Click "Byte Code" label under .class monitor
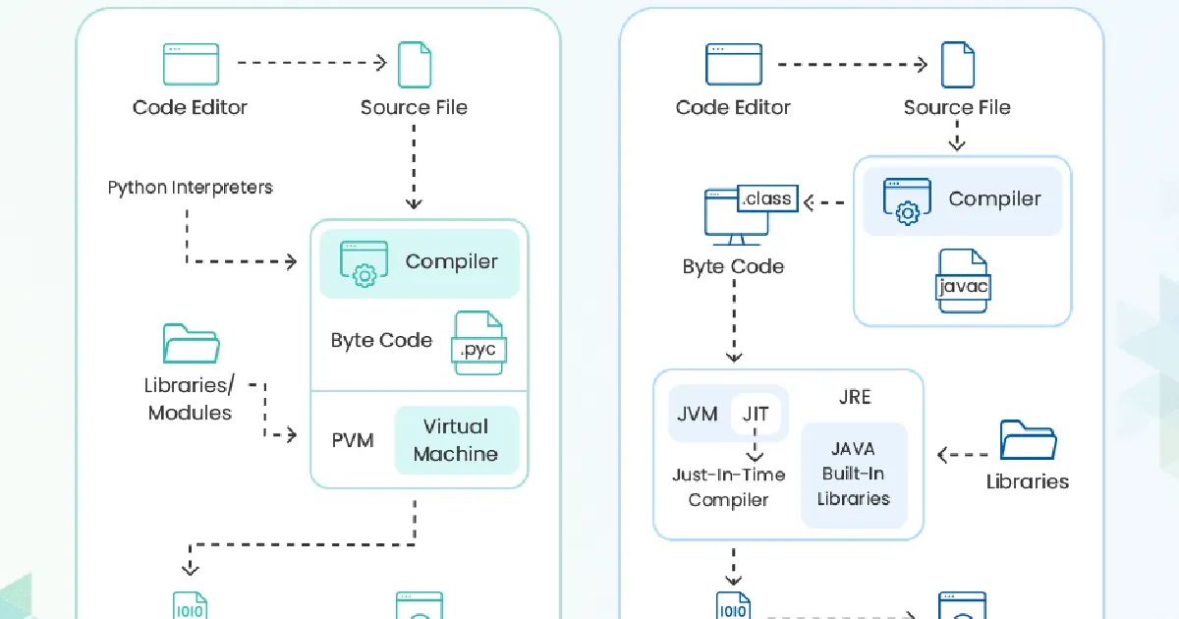1179x619 pixels. pyautogui.click(x=733, y=266)
